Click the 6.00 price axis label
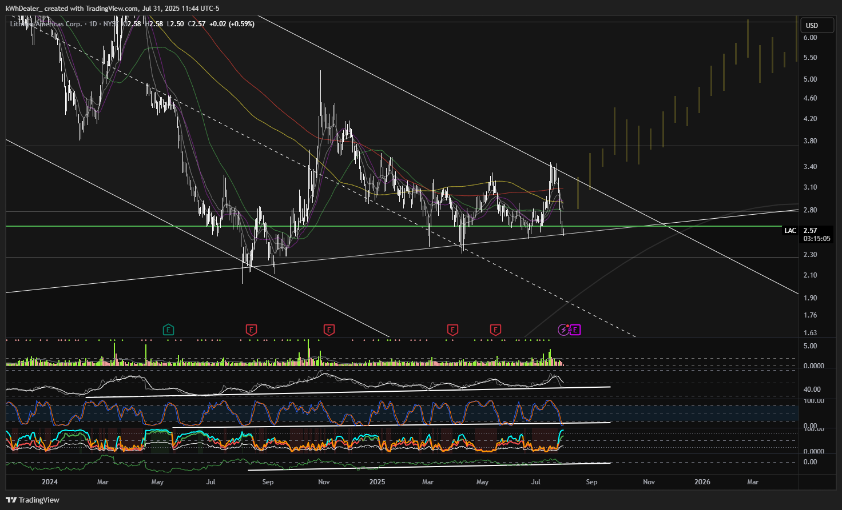 [810, 38]
